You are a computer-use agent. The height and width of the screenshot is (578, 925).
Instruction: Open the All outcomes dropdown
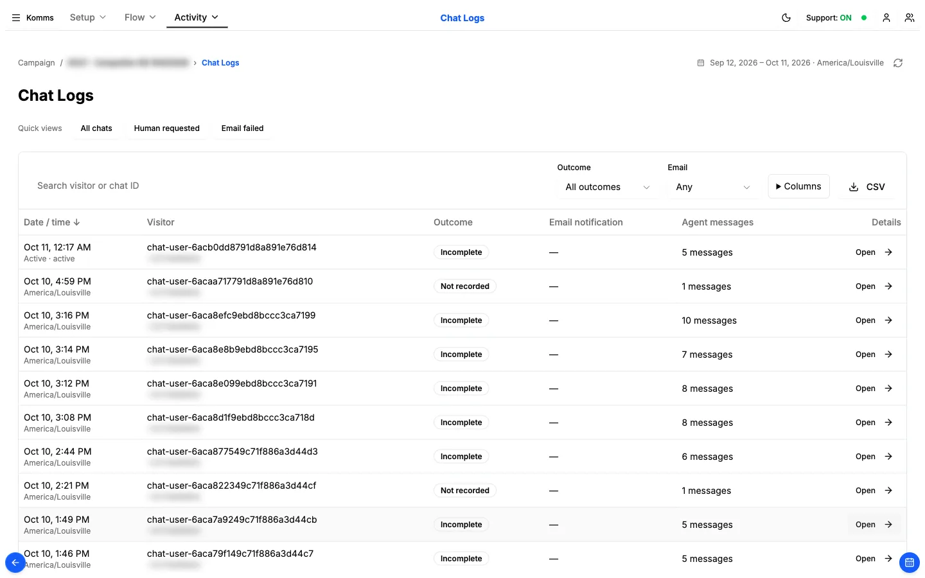click(x=607, y=187)
